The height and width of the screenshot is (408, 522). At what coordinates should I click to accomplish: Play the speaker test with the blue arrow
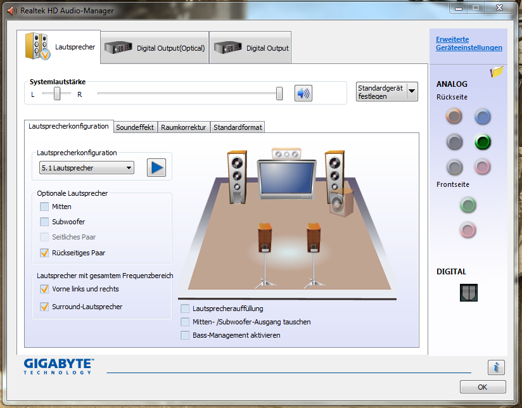tap(156, 167)
